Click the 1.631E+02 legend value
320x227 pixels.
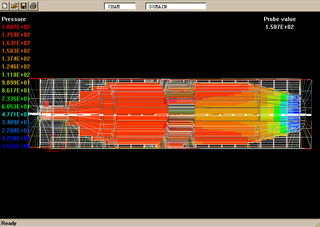point(16,43)
